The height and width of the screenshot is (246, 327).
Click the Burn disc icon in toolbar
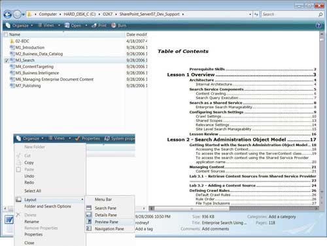pos(113,25)
